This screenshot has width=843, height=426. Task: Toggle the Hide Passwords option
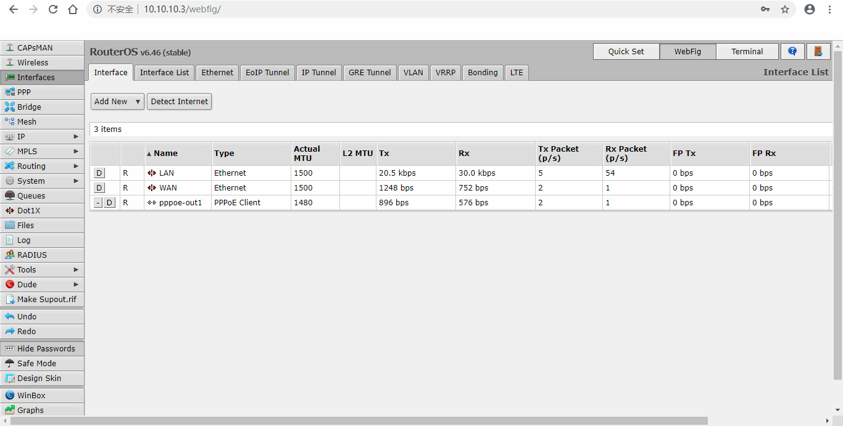click(x=42, y=348)
